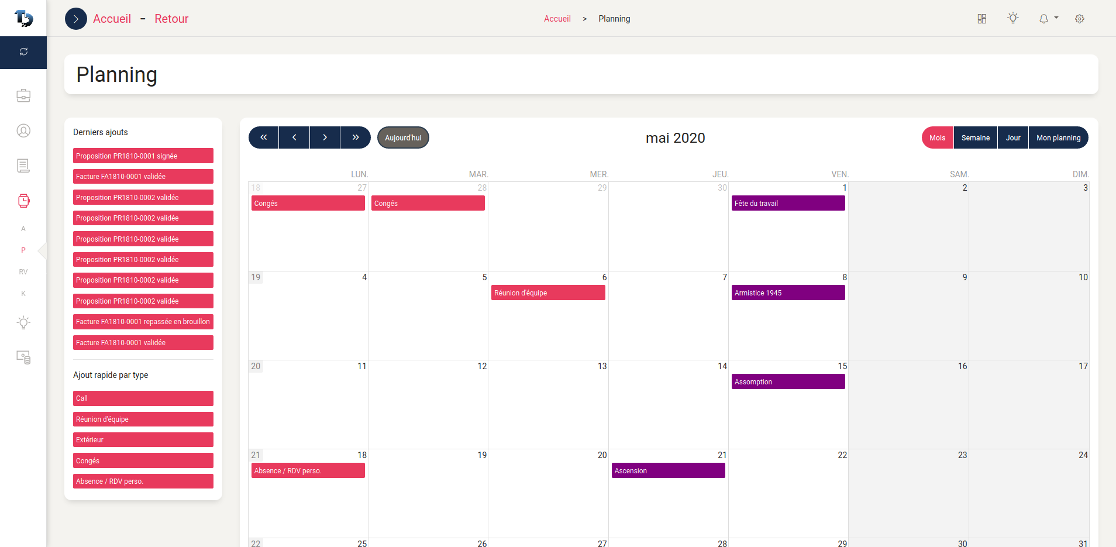Image resolution: width=1116 pixels, height=547 pixels.
Task: Quick add a Call event
Action: 143,398
